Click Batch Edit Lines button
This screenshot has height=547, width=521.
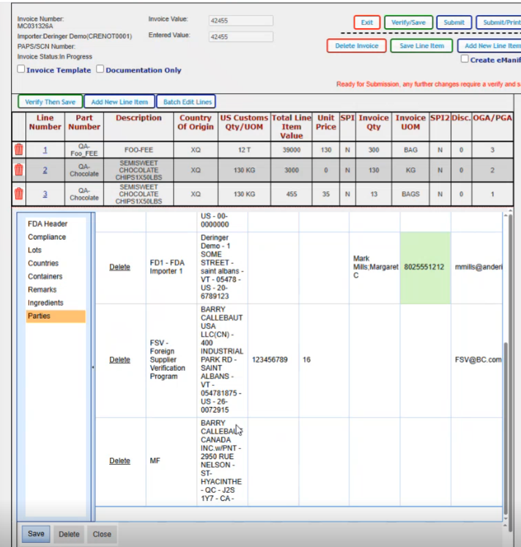[187, 102]
